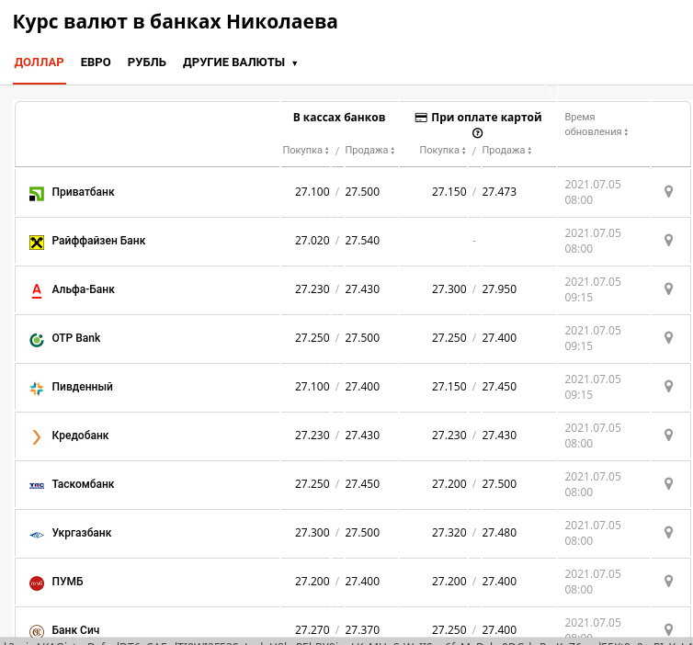Click the ПУМБ red circle logo
Image resolution: width=693 pixels, height=645 pixels.
click(37, 583)
